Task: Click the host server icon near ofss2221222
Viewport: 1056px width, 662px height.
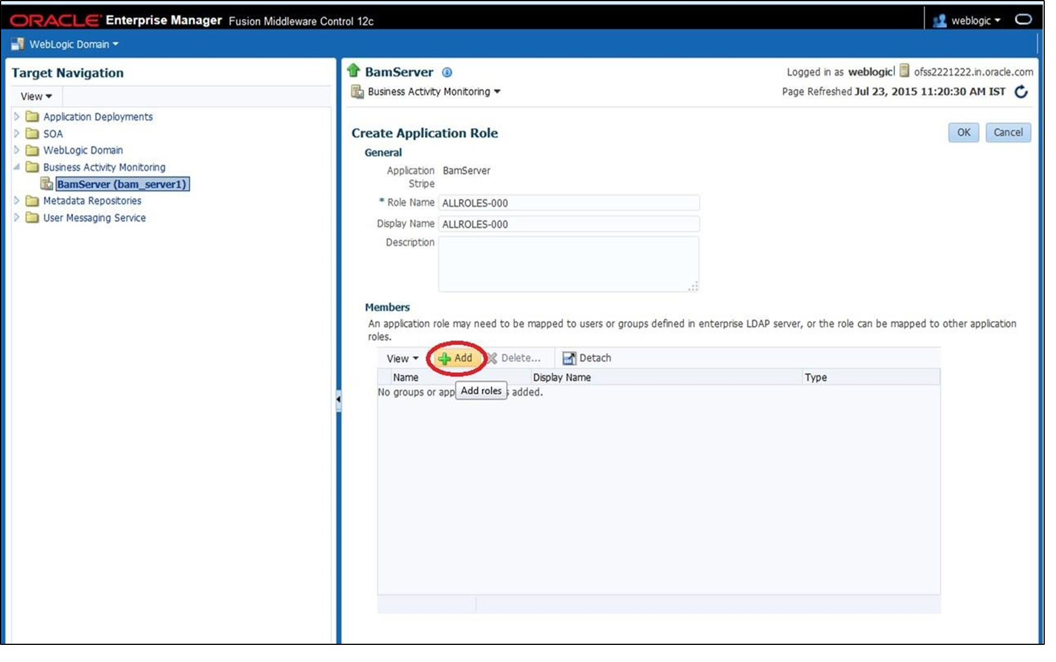Action: click(904, 71)
